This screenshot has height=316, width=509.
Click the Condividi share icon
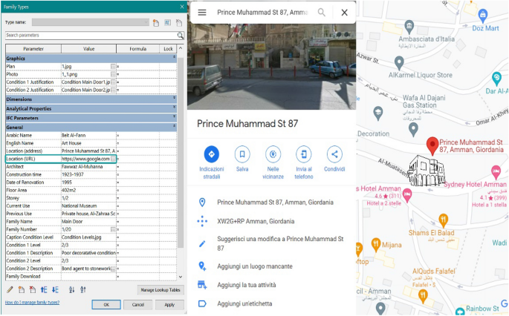click(x=334, y=154)
